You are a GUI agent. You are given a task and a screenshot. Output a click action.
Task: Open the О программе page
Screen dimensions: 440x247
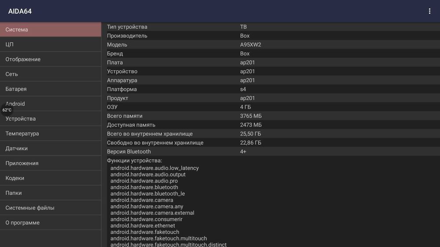click(x=51, y=222)
